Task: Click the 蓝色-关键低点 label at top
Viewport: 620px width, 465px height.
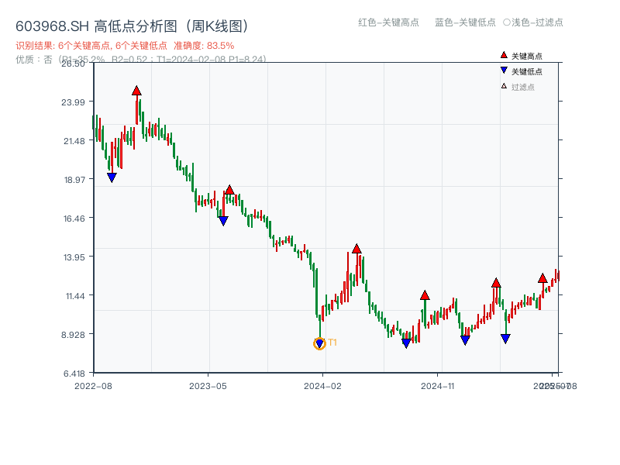Action: [x=465, y=22]
